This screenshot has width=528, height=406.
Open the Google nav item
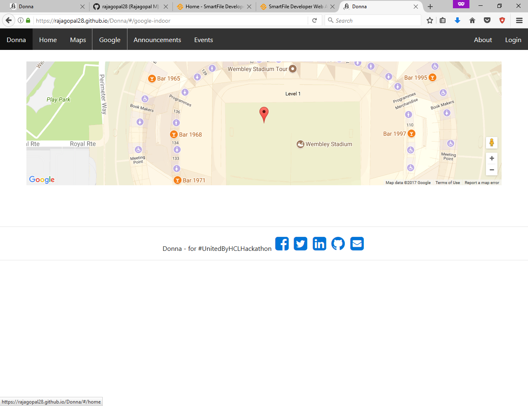coord(110,40)
